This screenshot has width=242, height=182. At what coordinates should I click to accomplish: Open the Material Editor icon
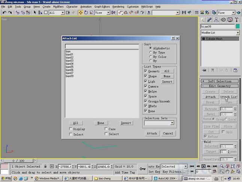(x=207, y=12)
